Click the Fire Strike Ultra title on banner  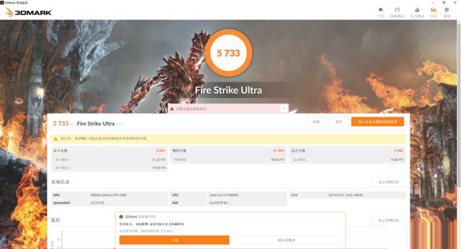coord(229,90)
